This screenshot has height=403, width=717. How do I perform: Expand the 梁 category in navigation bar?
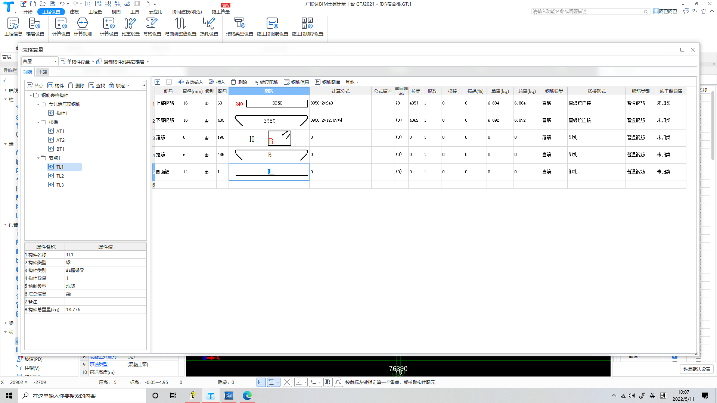click(x=5, y=323)
